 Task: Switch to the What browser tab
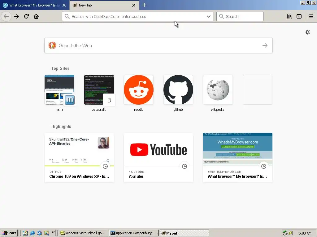coord(35,5)
